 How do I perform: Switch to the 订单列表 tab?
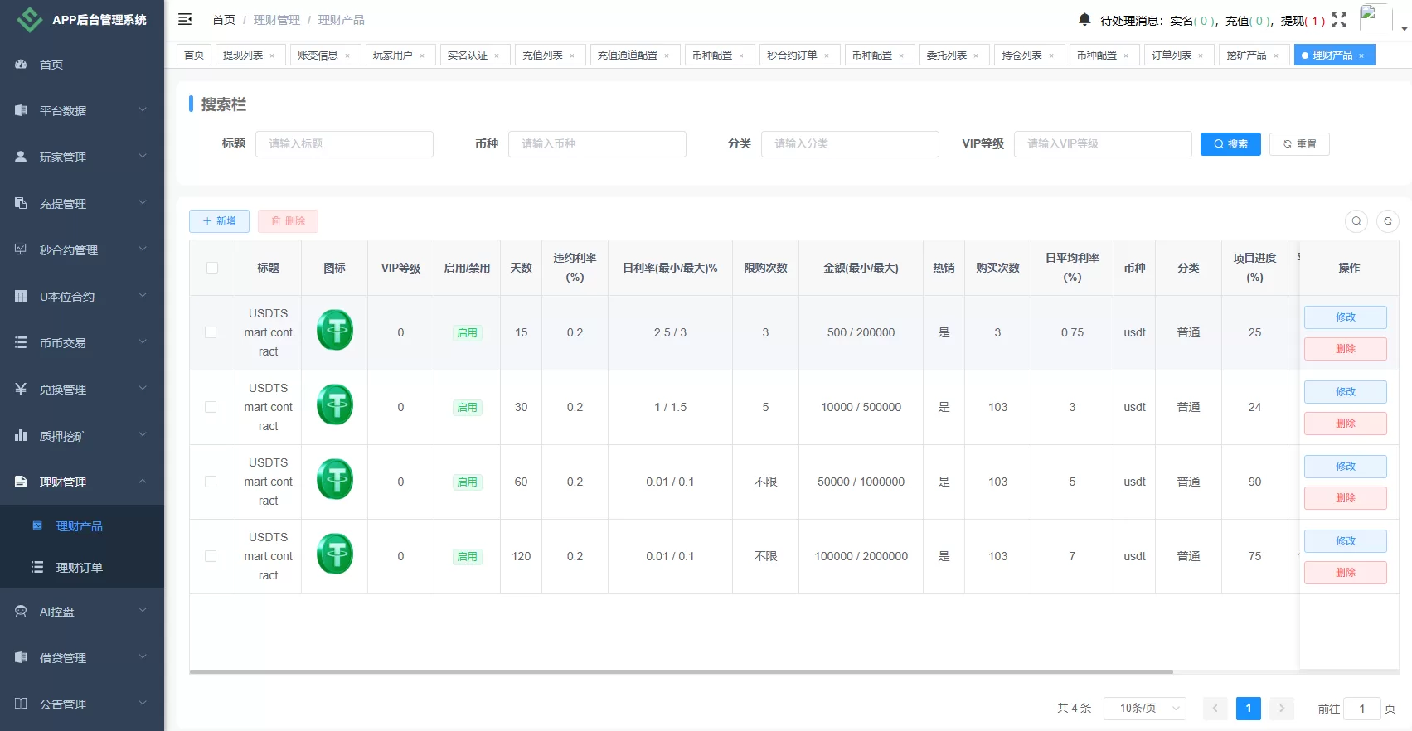click(x=1171, y=56)
